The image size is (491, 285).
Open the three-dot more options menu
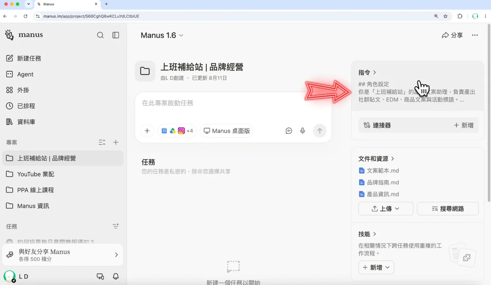click(x=475, y=35)
